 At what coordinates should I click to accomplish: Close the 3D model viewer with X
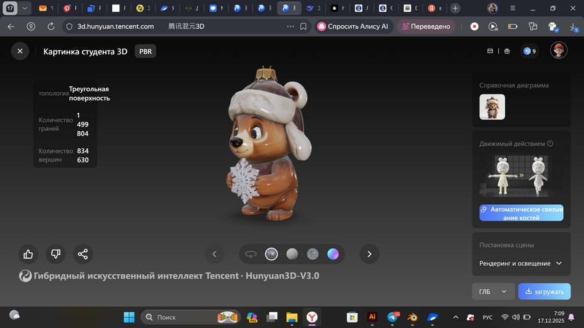[x=20, y=51]
